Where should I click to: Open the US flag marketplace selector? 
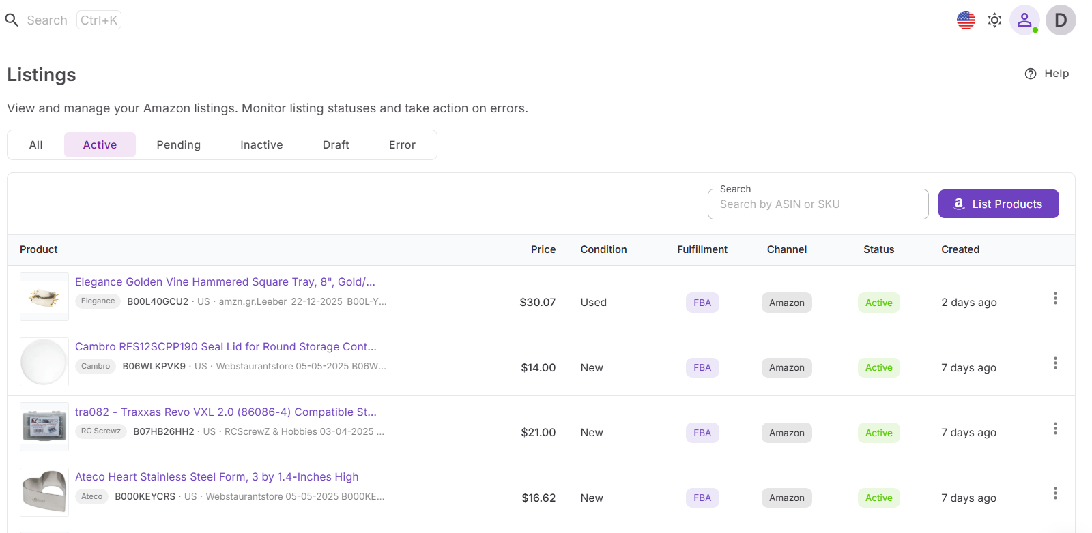[966, 20]
